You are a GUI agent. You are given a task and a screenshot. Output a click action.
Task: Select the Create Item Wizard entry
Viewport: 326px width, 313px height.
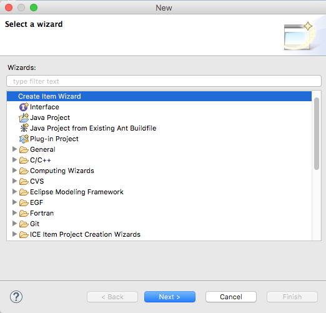tap(159, 96)
